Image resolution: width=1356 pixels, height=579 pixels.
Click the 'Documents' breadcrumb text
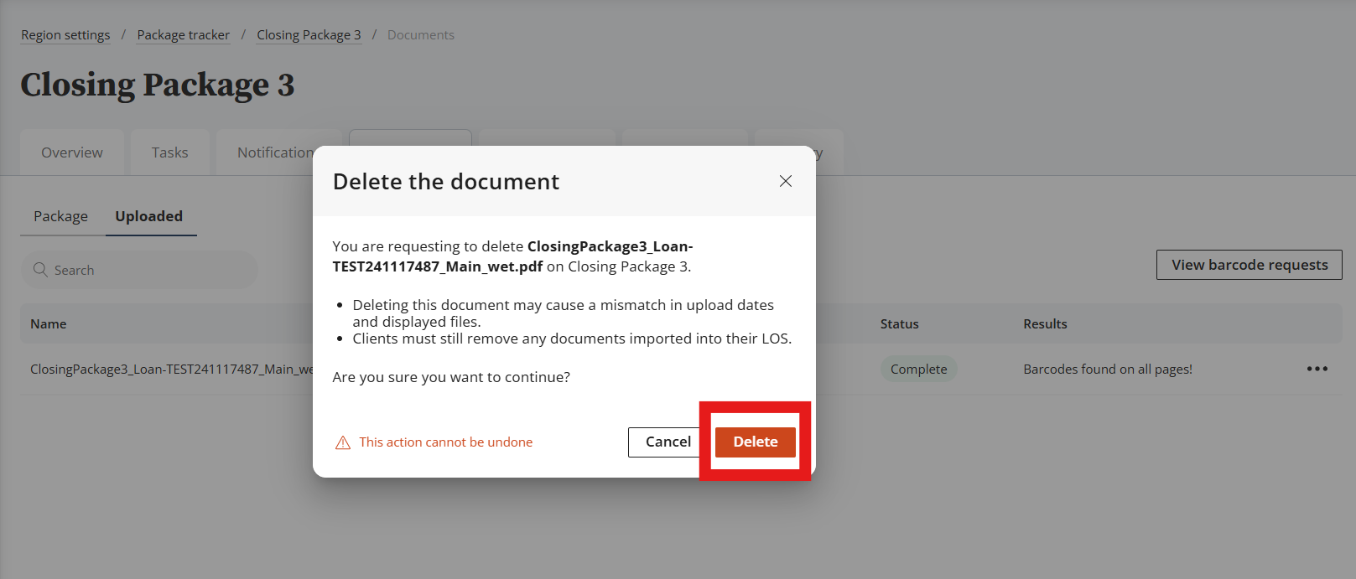pyautogui.click(x=421, y=34)
